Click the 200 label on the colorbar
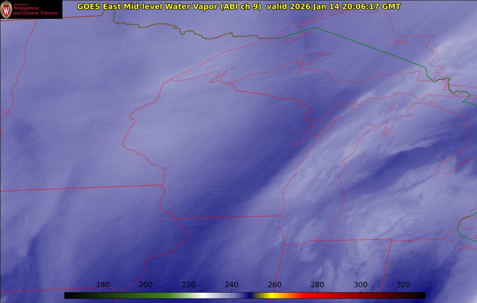This screenshot has width=477, height=303. pyautogui.click(x=146, y=285)
